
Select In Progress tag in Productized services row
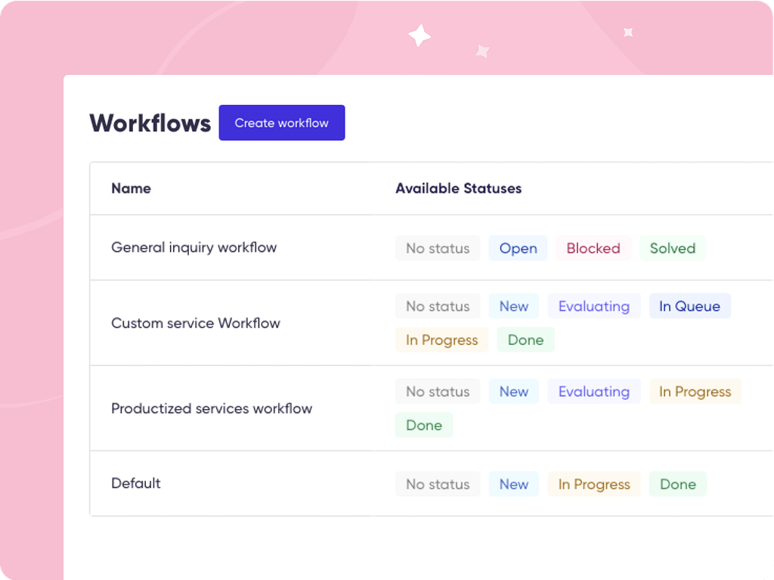(x=695, y=392)
